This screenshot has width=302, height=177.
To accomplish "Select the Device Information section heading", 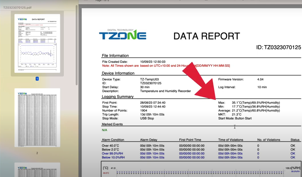I will [118, 73].
